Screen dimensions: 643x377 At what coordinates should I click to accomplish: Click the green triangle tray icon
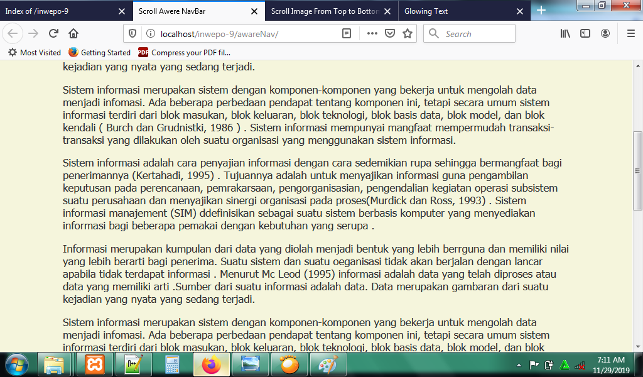coord(565,364)
